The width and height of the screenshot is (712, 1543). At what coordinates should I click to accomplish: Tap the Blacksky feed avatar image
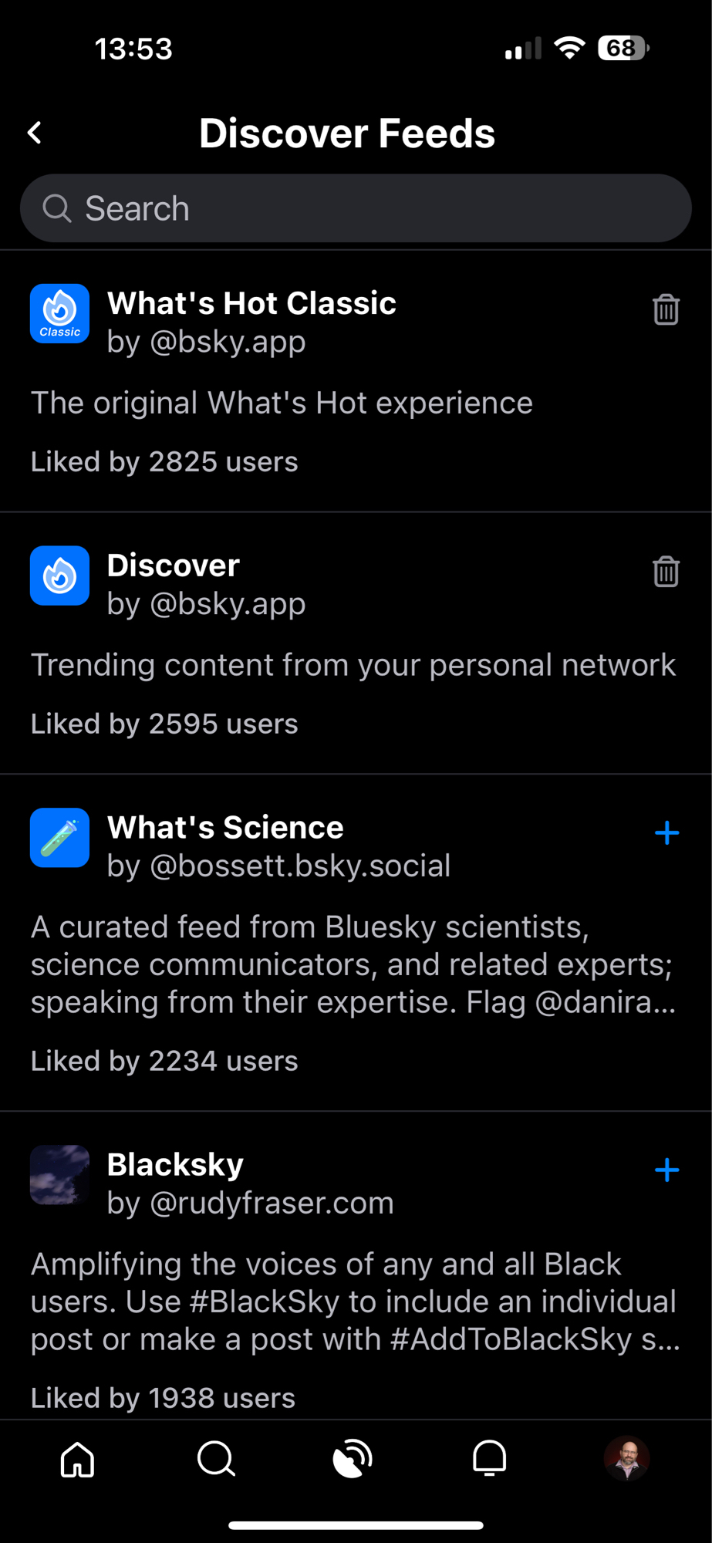pos(59,1175)
